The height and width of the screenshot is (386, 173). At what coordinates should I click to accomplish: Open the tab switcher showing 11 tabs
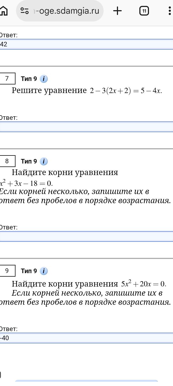point(144,11)
